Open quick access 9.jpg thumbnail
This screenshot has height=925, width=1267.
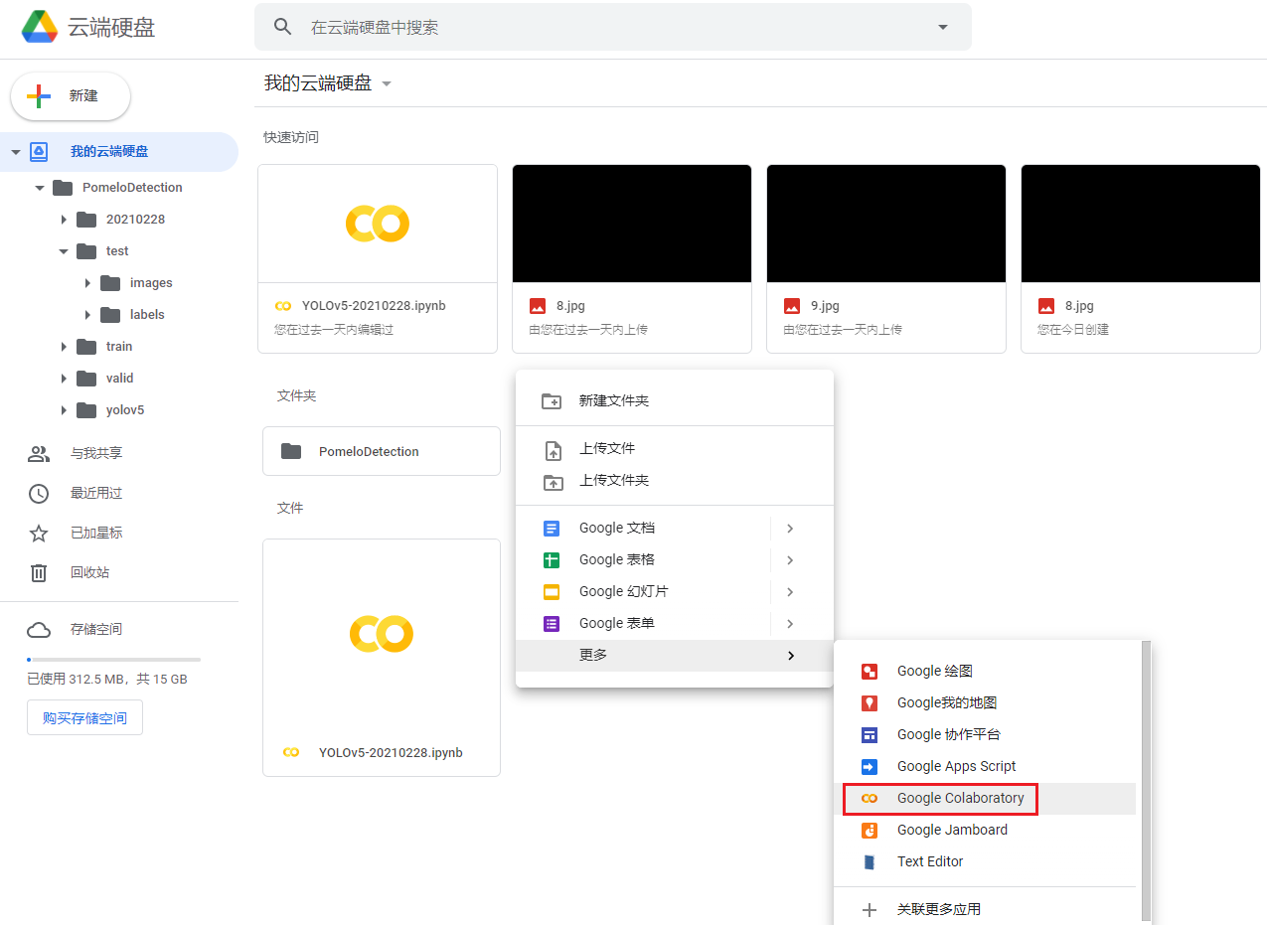coord(886,224)
